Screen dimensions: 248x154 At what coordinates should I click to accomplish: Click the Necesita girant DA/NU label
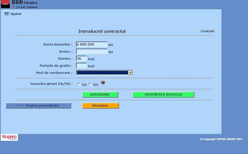coord(51,84)
